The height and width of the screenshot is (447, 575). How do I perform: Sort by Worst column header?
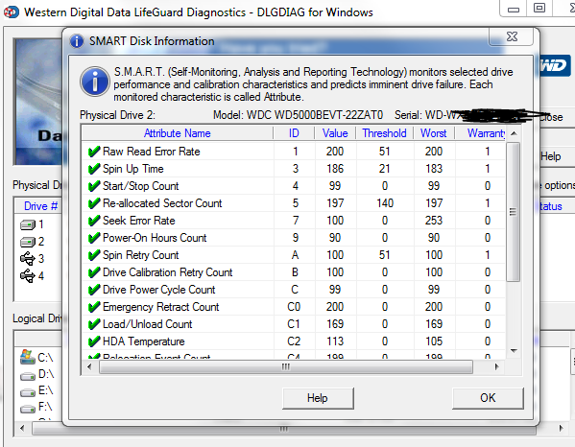tap(434, 133)
